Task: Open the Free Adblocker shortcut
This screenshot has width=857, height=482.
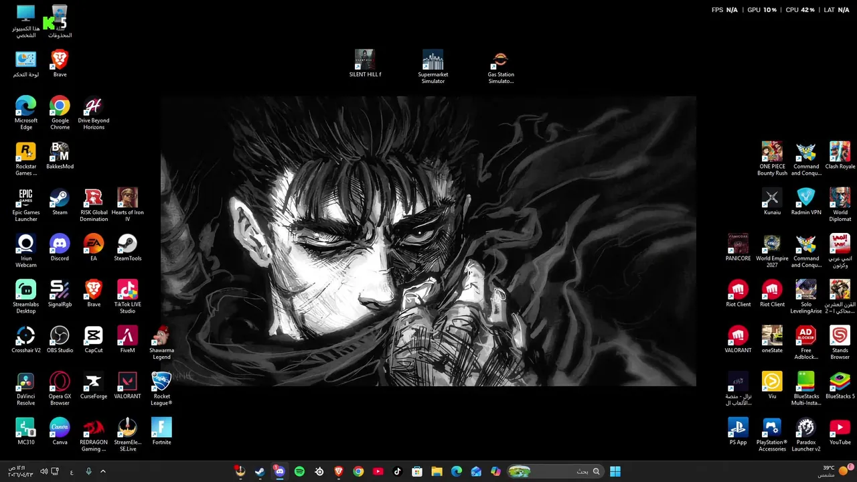Action: [806, 343]
